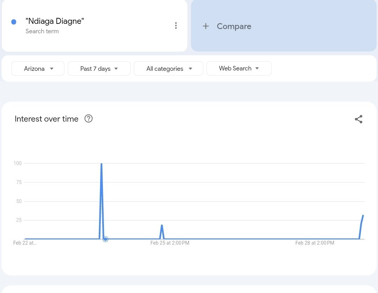This screenshot has width=378, height=293.
Task: Click the small spike near Feb 25
Action: tap(162, 226)
